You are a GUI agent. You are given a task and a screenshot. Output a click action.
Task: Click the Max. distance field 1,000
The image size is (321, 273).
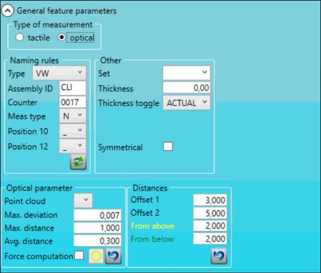[x=98, y=228]
